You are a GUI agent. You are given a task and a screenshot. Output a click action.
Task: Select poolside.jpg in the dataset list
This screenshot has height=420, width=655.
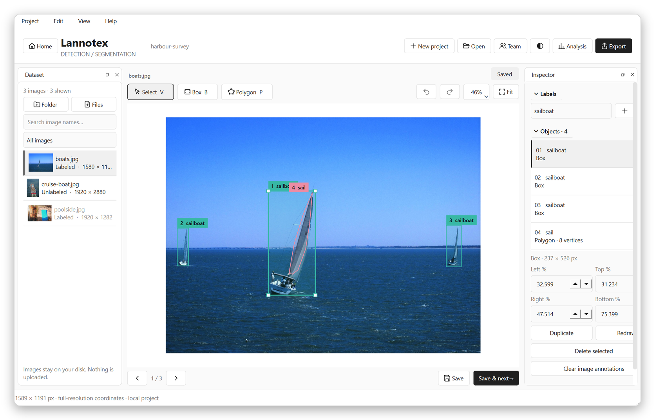(x=70, y=214)
